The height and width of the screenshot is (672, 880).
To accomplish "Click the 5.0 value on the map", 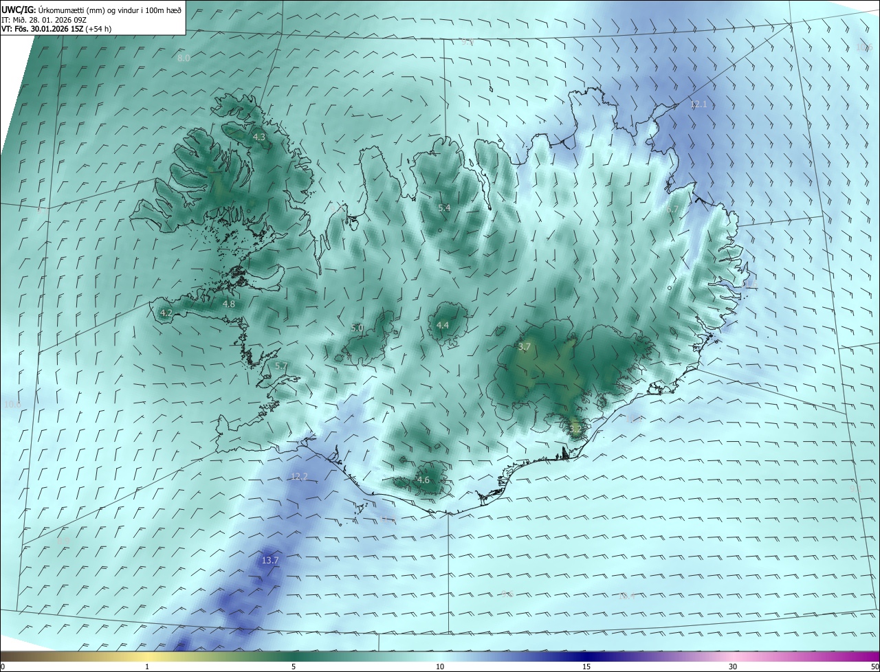I will (357, 328).
